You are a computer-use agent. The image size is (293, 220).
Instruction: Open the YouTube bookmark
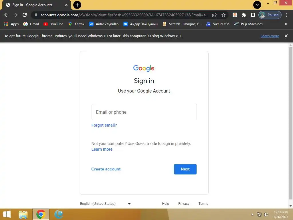[x=53, y=24]
